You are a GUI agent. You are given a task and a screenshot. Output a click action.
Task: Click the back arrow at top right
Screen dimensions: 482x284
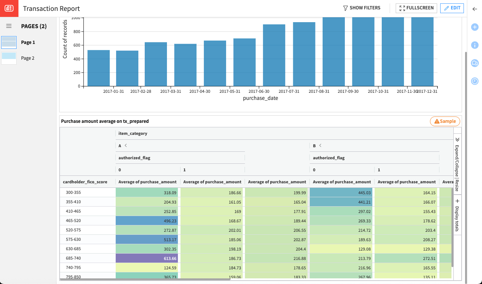[x=474, y=8]
